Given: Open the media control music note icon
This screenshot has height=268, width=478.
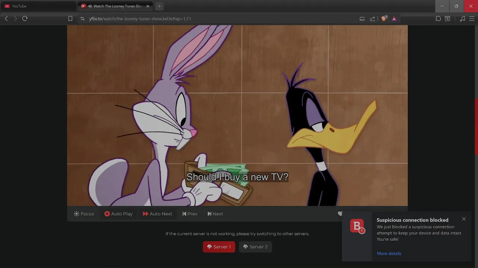Looking at the screenshot, I should 462,19.
